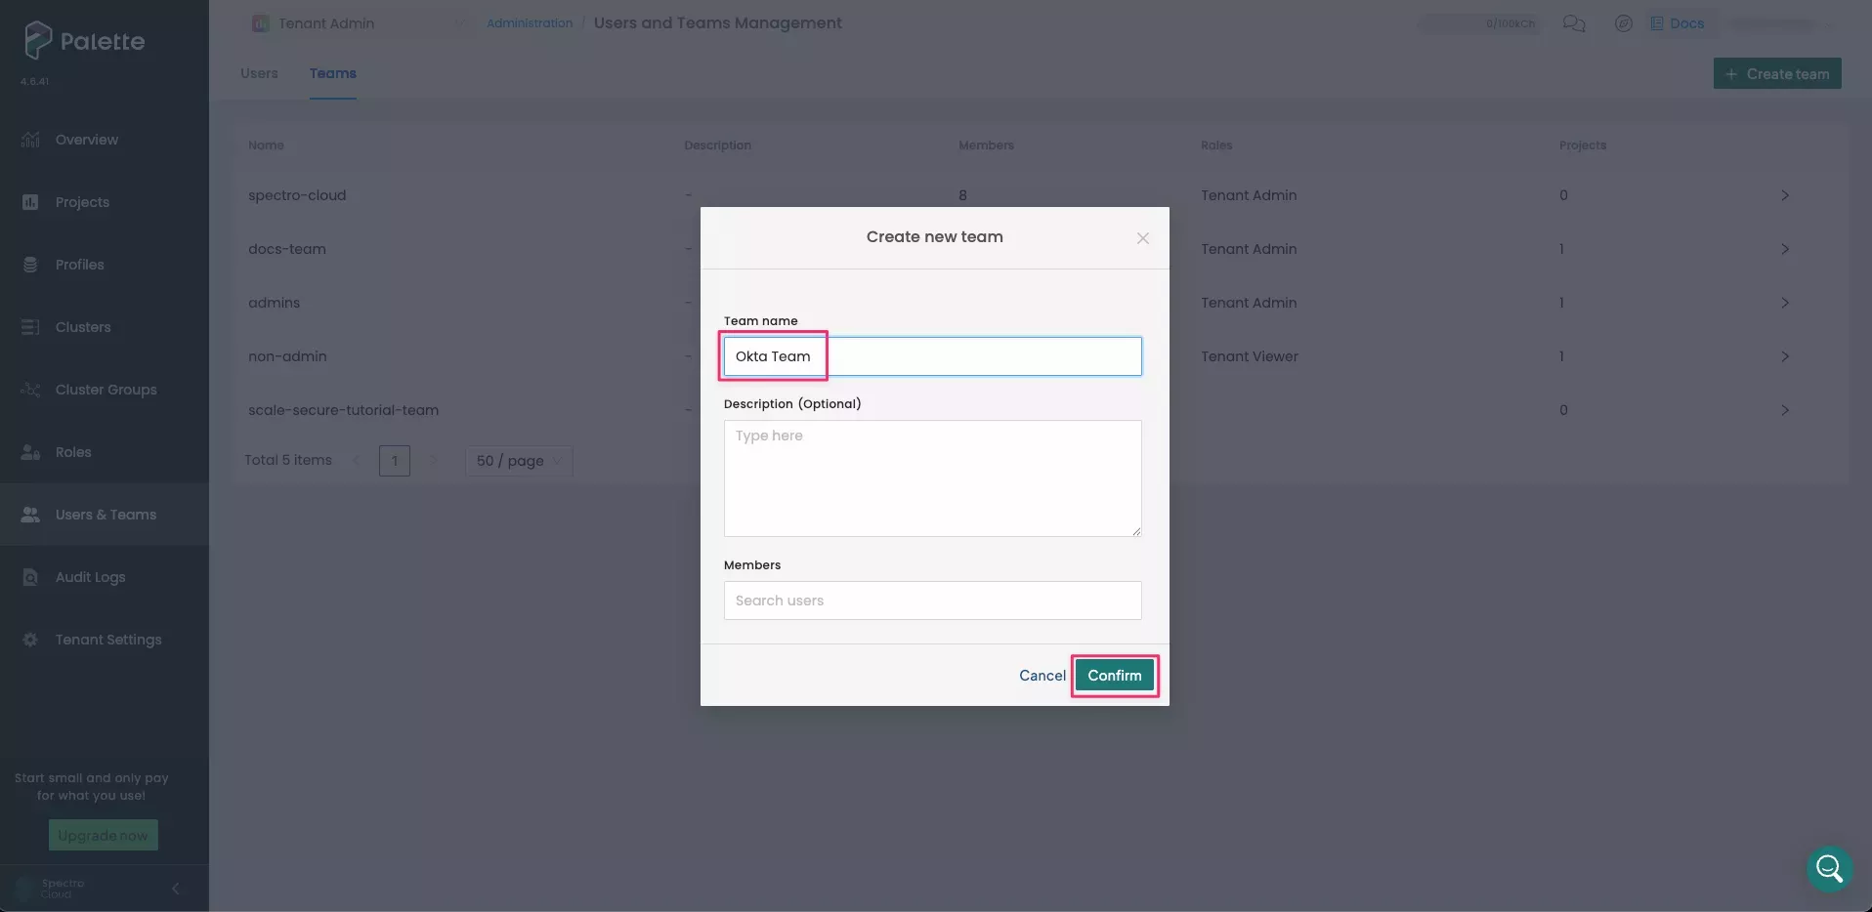The image size is (1872, 912).
Task: Click the Roles icon in sidebar
Action: click(x=30, y=452)
